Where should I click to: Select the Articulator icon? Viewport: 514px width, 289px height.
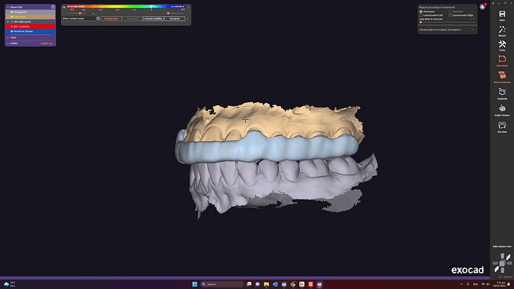pyautogui.click(x=501, y=60)
